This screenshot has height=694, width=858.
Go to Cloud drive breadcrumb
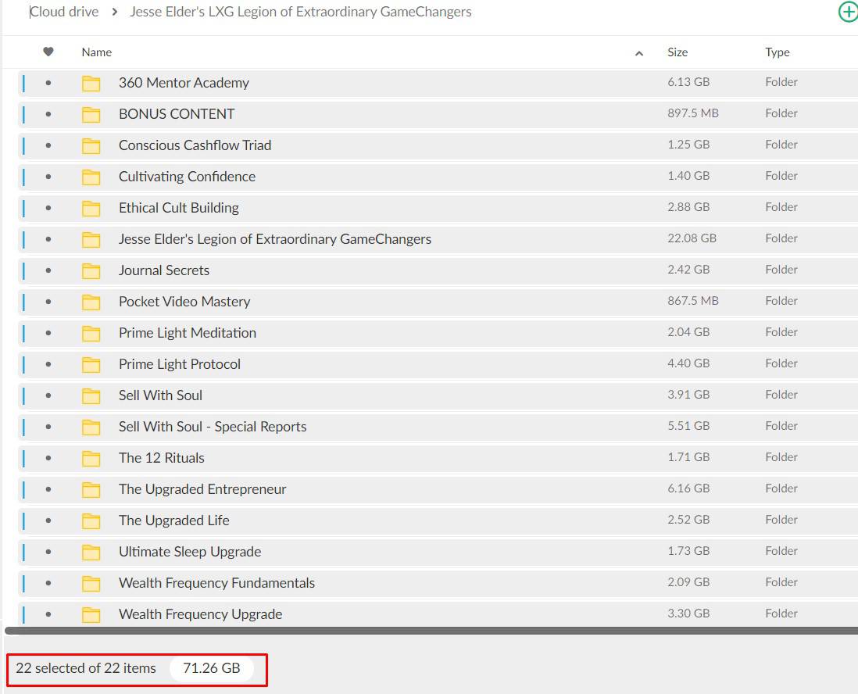[64, 12]
